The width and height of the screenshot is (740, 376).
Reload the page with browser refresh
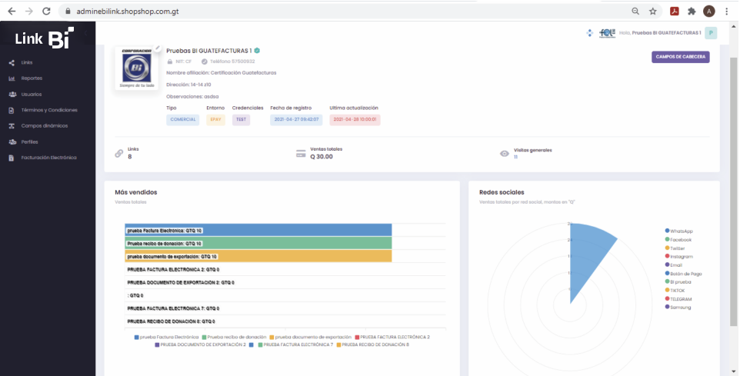[x=46, y=12]
